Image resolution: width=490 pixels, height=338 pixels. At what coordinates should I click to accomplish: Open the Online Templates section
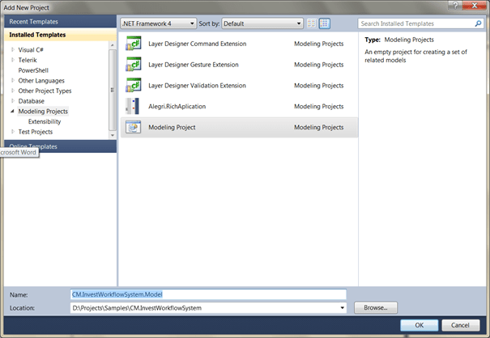[x=57, y=146]
